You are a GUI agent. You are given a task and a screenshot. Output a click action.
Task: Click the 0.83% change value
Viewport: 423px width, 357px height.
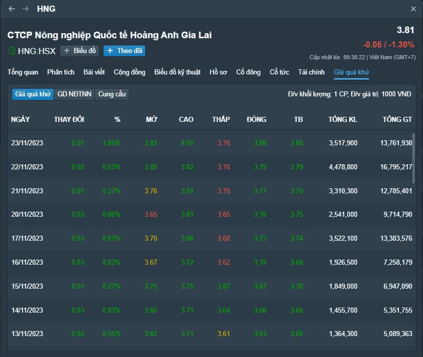tap(112, 310)
